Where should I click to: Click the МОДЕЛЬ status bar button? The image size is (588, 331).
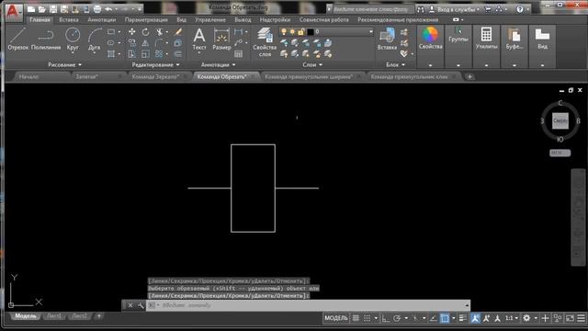[x=336, y=318]
